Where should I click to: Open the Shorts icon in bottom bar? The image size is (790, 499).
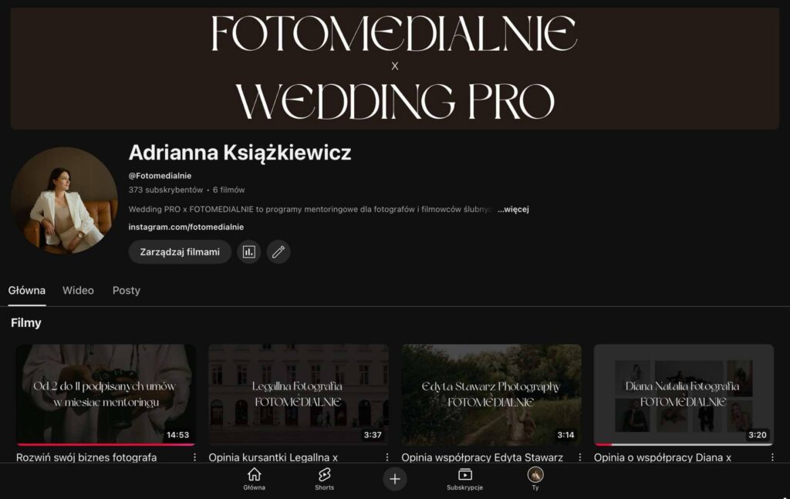pyautogui.click(x=324, y=474)
